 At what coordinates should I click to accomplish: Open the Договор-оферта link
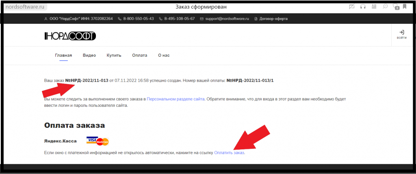tap(274, 19)
